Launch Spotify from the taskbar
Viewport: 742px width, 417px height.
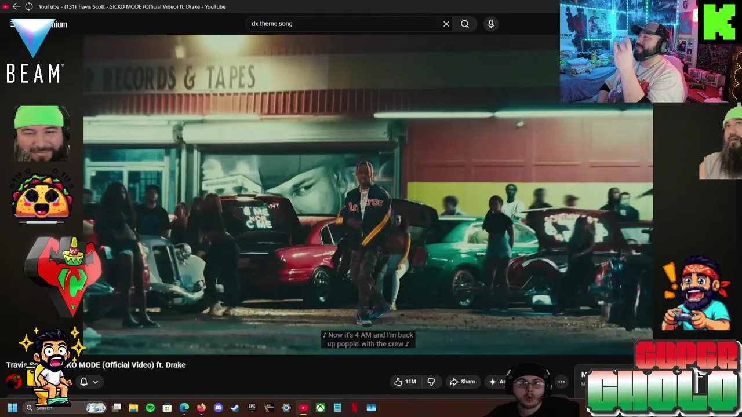[x=150, y=408]
